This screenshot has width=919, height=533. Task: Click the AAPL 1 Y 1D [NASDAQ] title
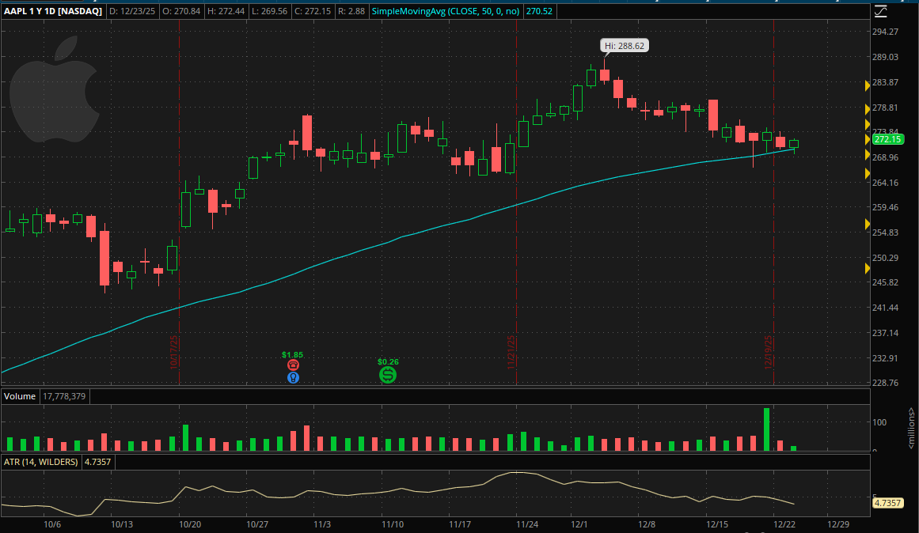pyautogui.click(x=53, y=11)
